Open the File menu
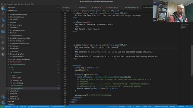This screenshot has width=193, height=108. [x=2, y=4]
